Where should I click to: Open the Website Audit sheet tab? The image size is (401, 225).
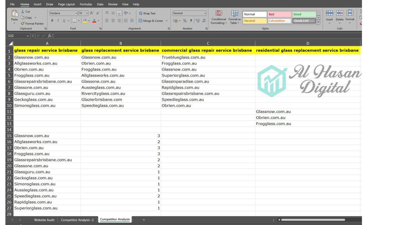pyautogui.click(x=44, y=220)
